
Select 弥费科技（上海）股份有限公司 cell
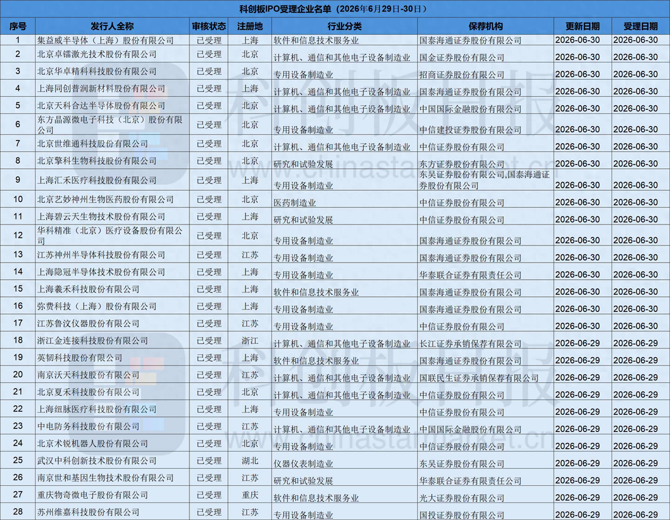tap(112, 306)
